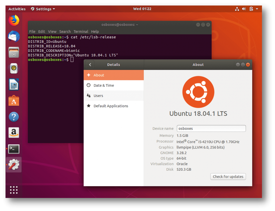Image resolution: width=275 pixels, height=211 pixels.
Task: Open Ubuntu Software store icon
Action: (14, 101)
